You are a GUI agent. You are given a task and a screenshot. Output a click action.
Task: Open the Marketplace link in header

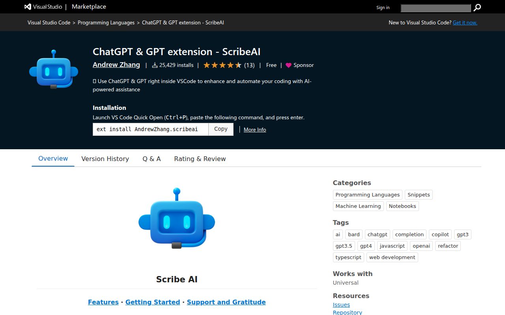pyautogui.click(x=89, y=7)
